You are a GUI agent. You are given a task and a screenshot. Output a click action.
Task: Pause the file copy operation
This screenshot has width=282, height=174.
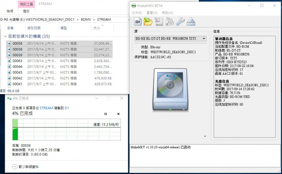coord(106,114)
